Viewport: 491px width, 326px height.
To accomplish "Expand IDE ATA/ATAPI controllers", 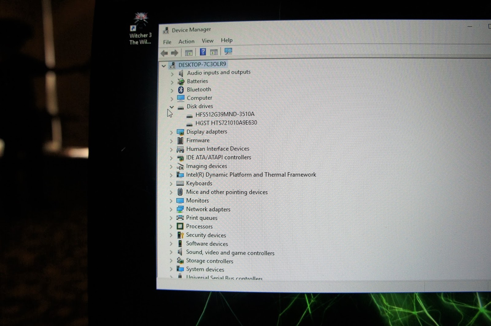I will pos(171,158).
